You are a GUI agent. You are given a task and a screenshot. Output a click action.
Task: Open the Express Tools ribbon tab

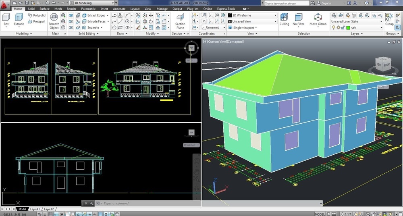tap(226, 9)
